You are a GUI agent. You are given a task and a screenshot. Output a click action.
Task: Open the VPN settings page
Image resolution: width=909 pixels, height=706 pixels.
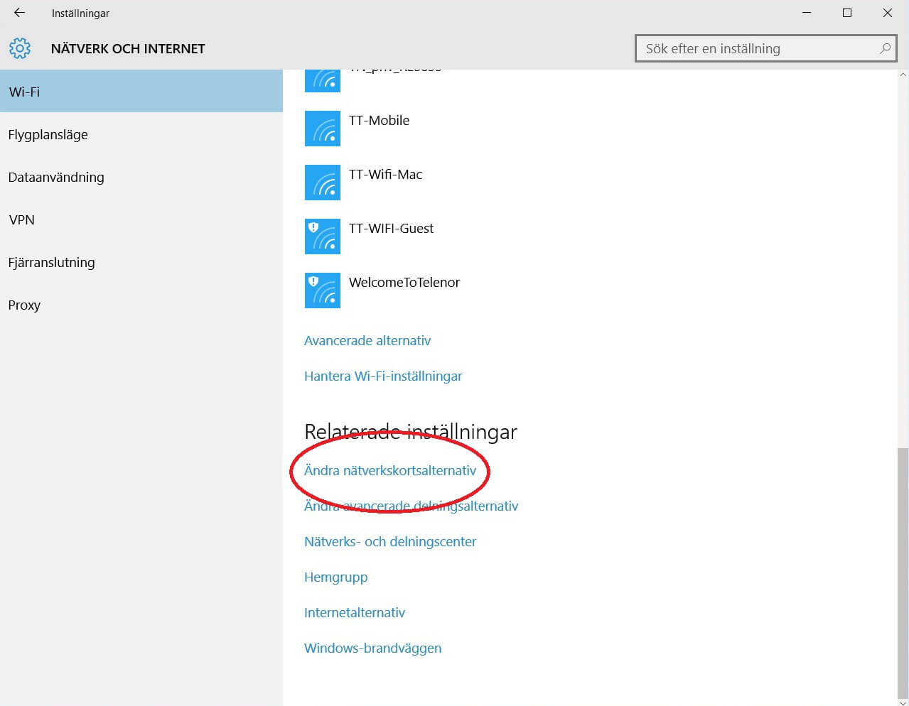[21, 219]
